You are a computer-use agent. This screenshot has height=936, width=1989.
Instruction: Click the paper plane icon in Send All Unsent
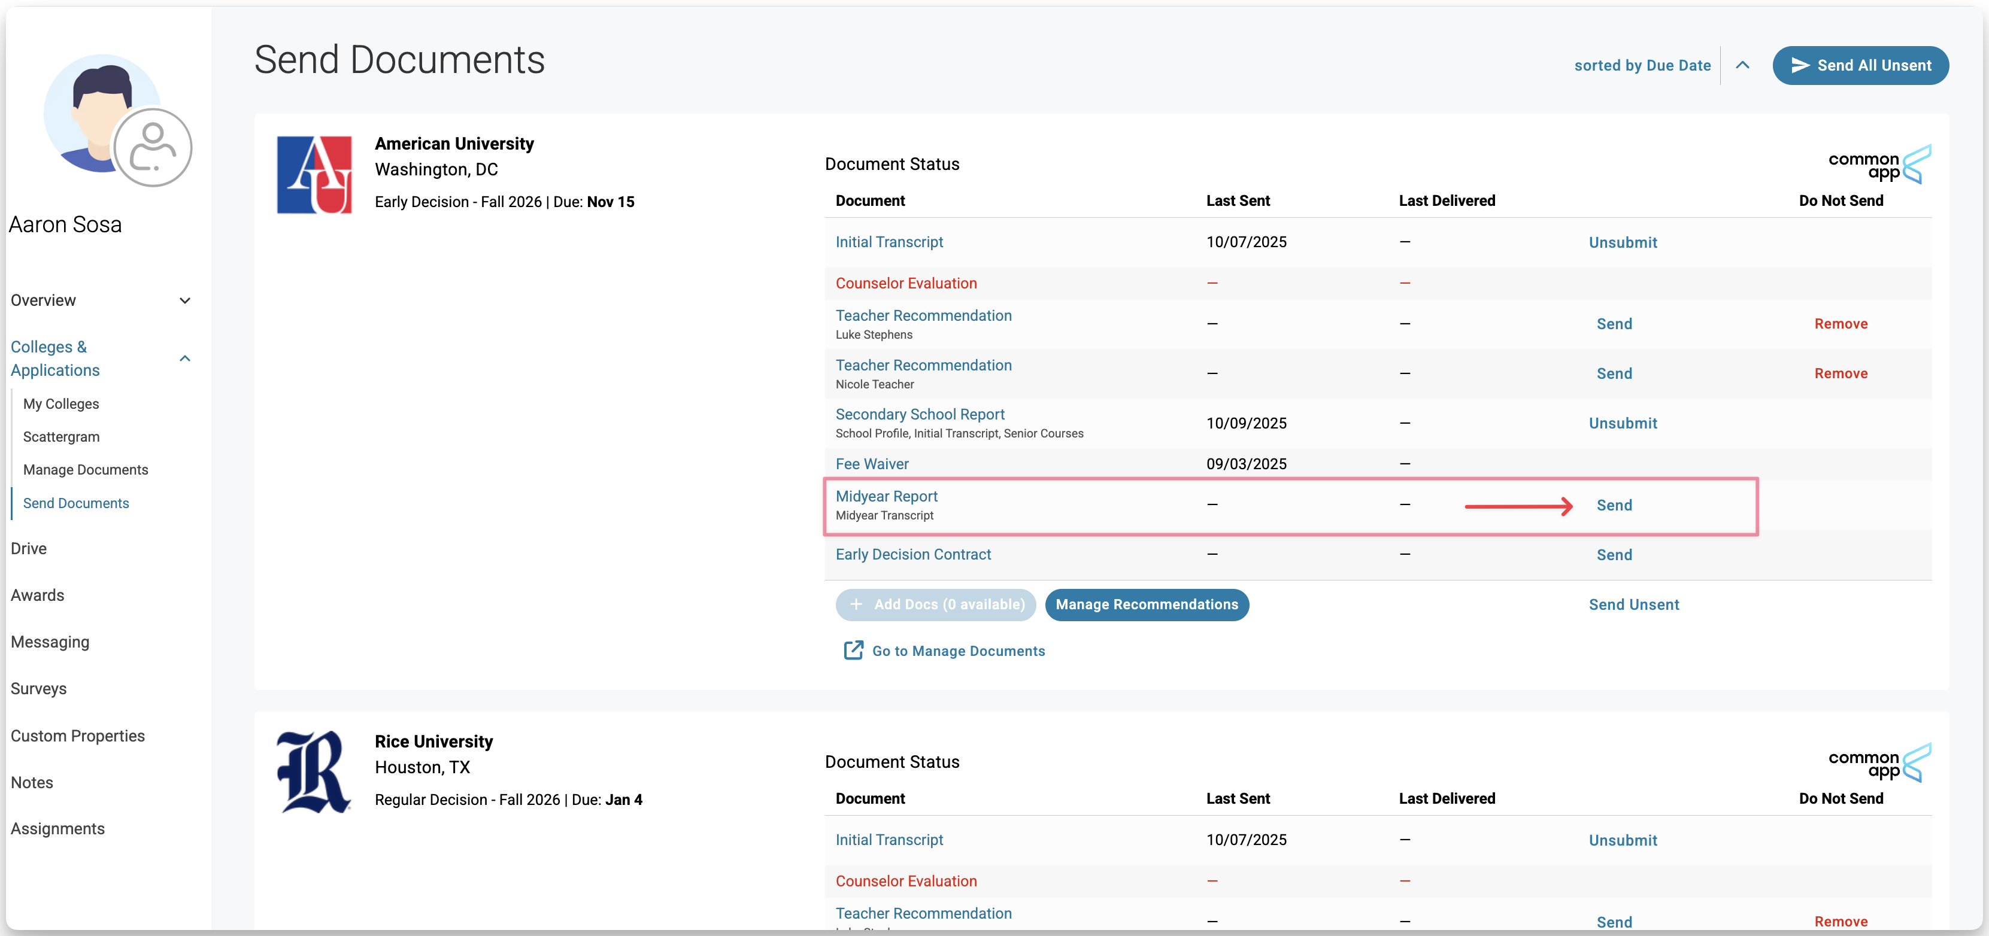1800,66
